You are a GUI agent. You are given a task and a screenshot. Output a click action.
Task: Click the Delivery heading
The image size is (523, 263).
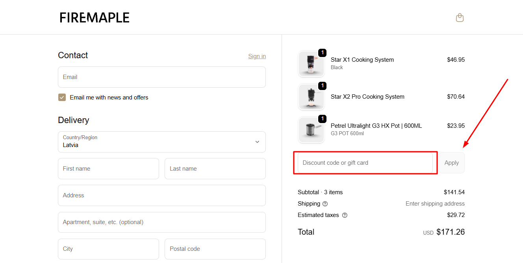click(74, 120)
